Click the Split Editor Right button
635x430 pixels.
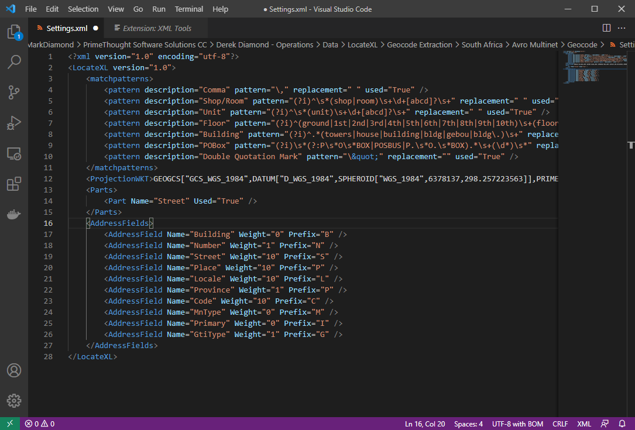[x=607, y=28]
